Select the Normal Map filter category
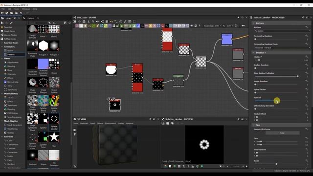The height and width of the screenshot is (176, 313). [13, 82]
